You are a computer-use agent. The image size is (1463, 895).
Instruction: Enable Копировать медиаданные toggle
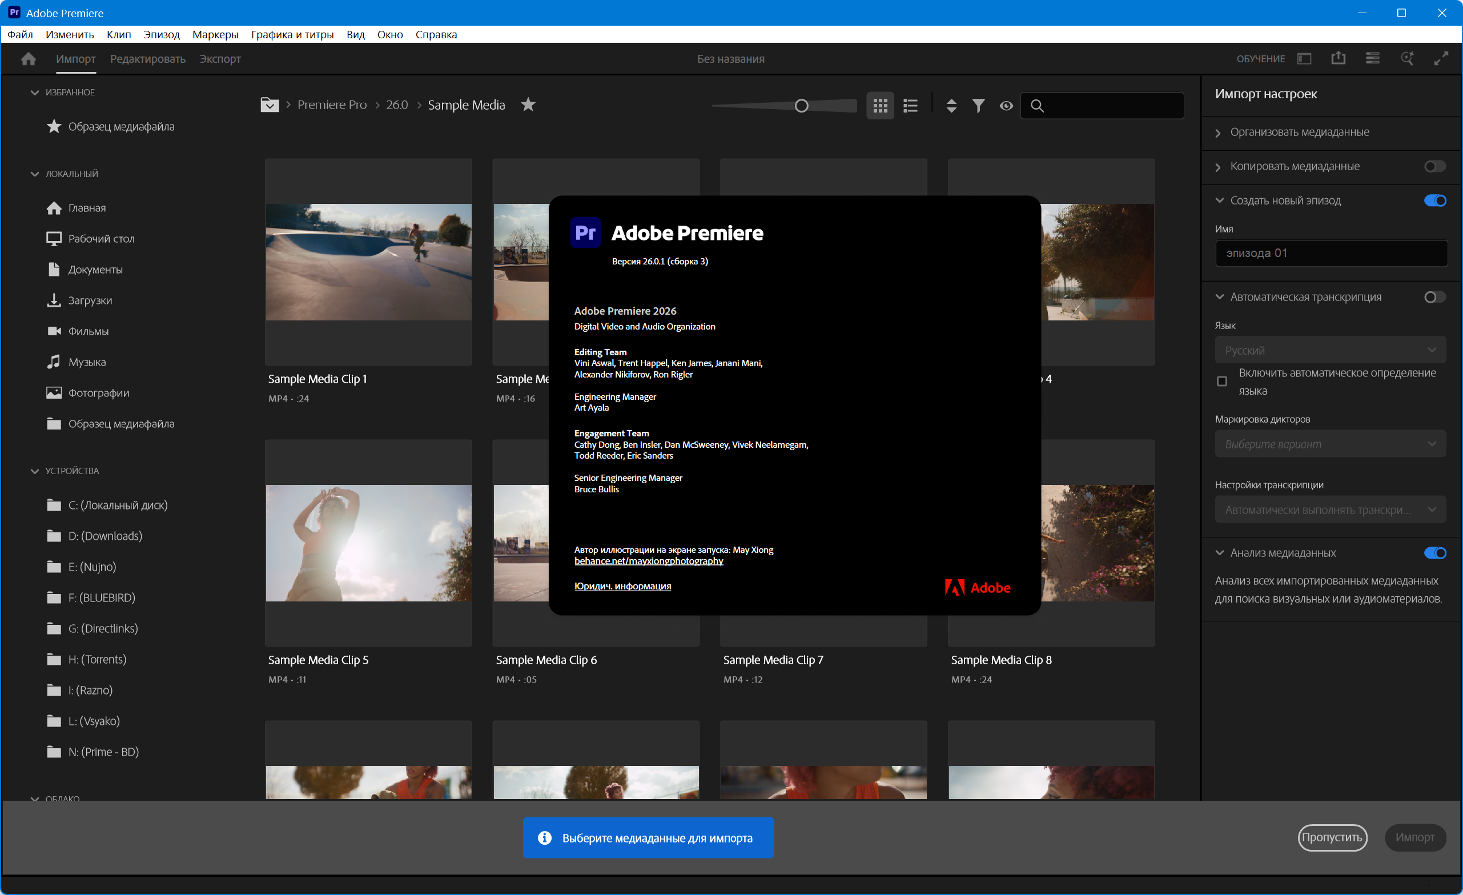[x=1434, y=166]
